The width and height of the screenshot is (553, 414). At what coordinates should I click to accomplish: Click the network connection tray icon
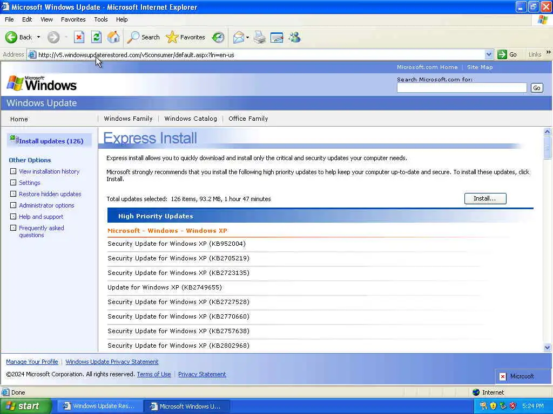503,406
